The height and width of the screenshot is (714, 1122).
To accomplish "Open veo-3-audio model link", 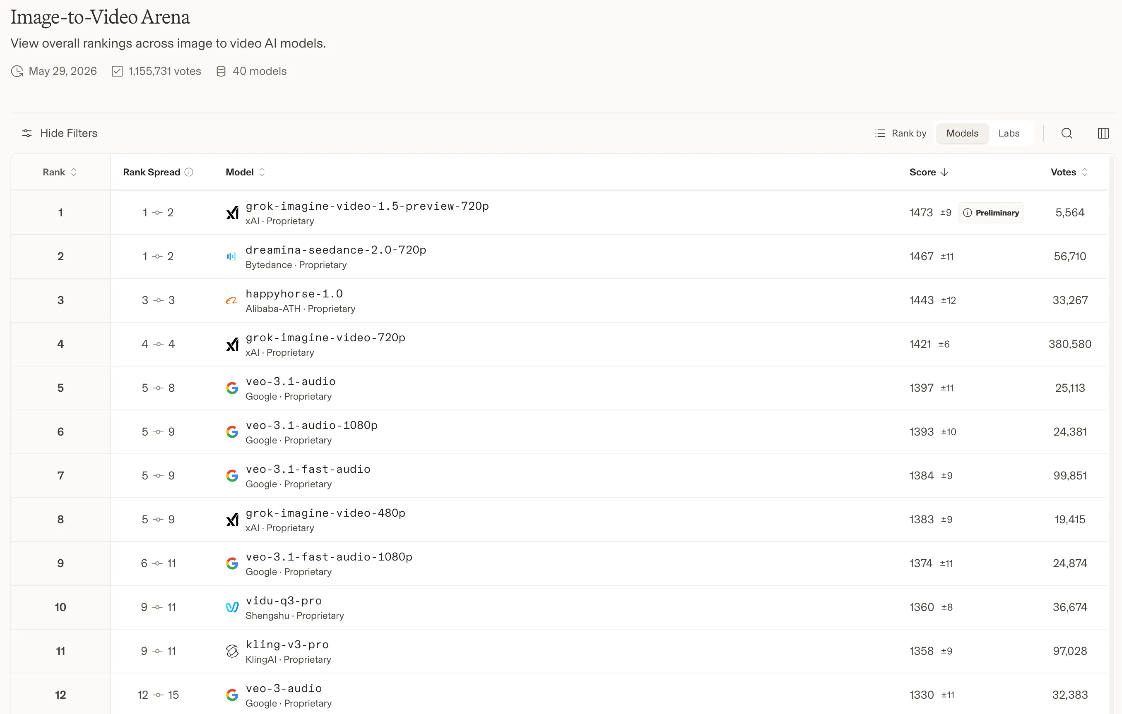I will coord(283,688).
